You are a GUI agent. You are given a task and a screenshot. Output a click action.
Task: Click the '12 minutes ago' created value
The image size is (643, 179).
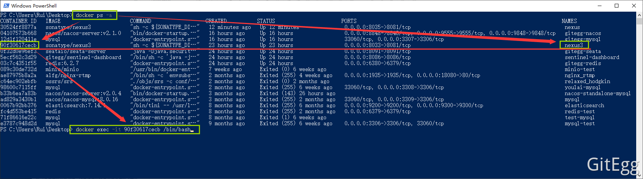coord(230,27)
